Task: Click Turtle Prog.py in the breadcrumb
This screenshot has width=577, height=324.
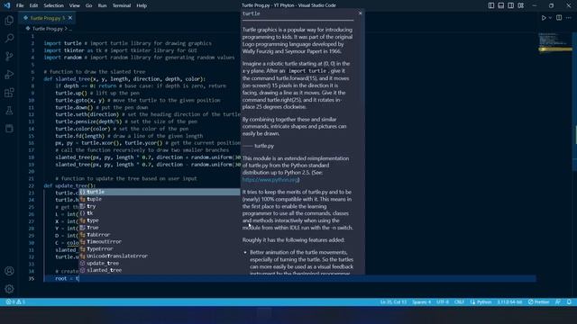Action: tap(48, 29)
